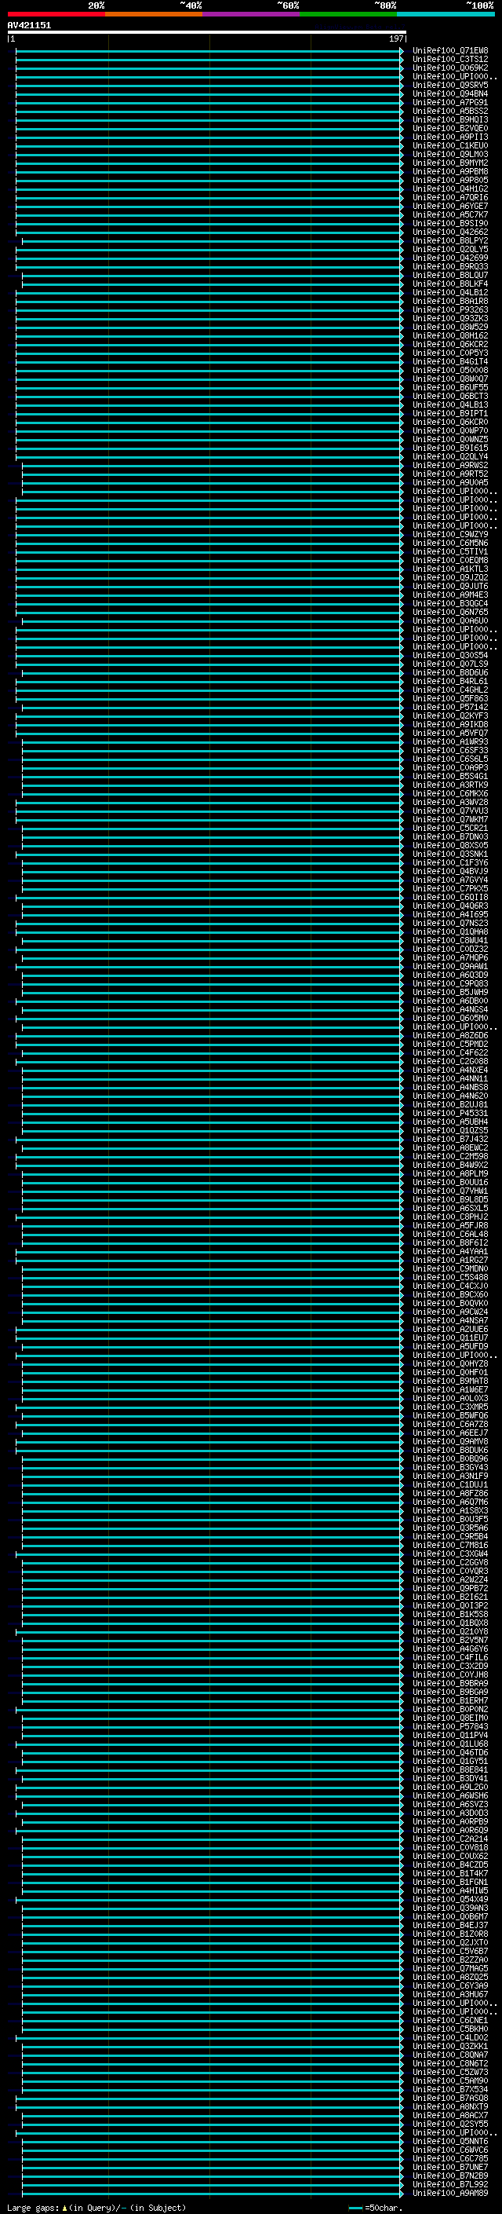
Task: Choose hit UniRef100_B7UNE7
Action: point(450,2168)
